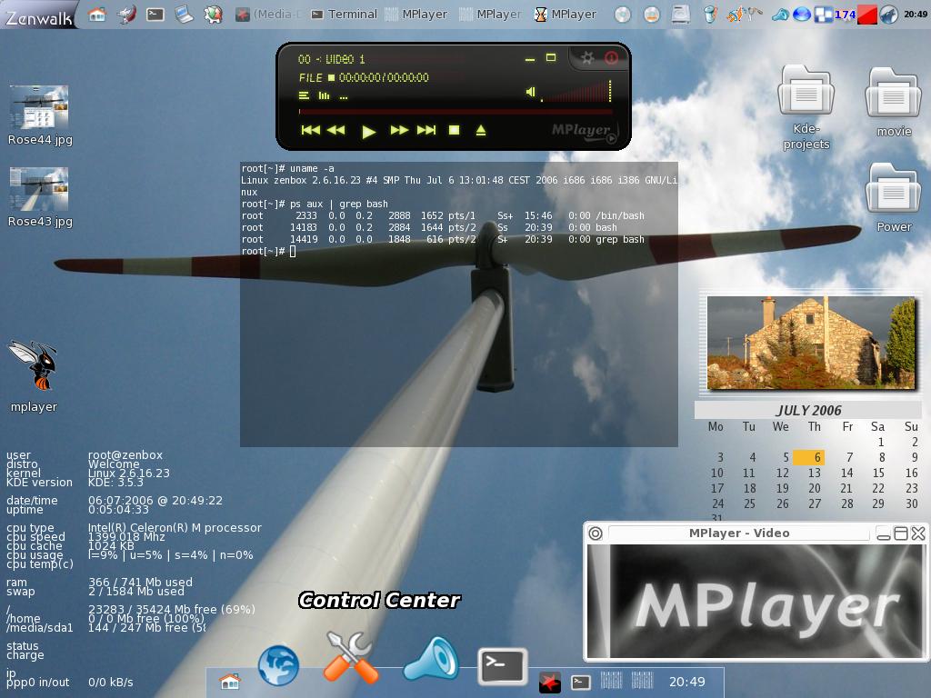931x698 pixels.
Task: Click the blue megaphone speaker dock icon
Action: pyautogui.click(x=432, y=658)
